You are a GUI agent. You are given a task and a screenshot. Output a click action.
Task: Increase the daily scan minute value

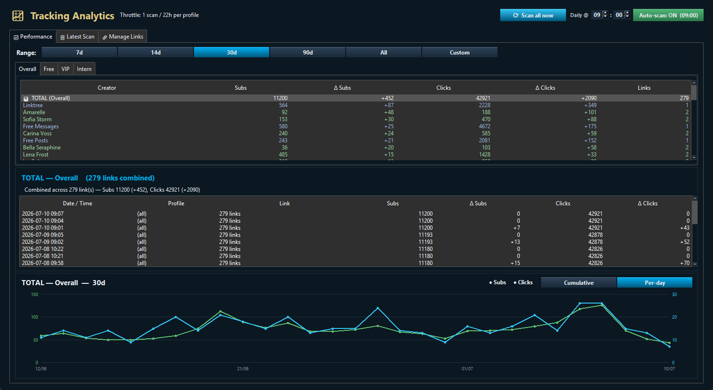pos(627,13)
